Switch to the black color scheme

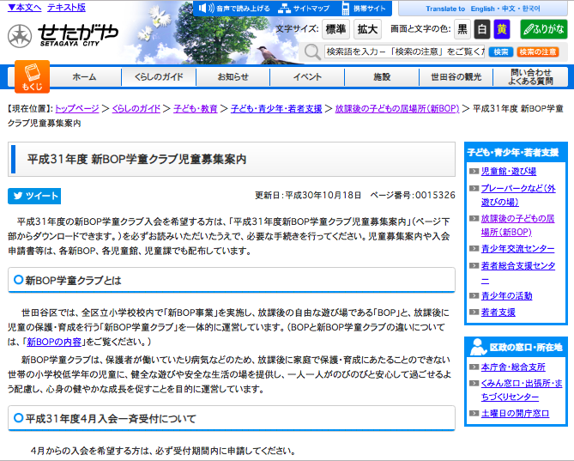pos(462,29)
